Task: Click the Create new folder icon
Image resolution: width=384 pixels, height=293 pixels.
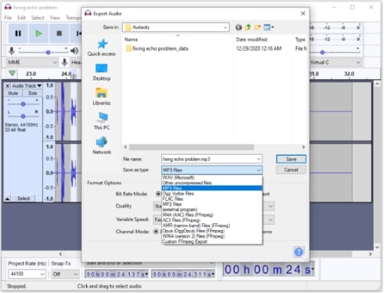Action: [257, 27]
